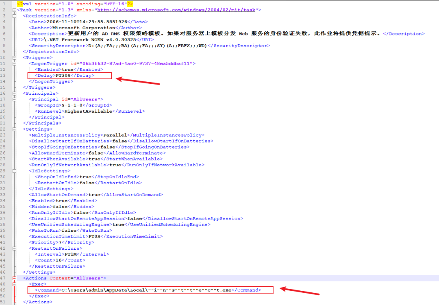The image size is (439, 305).
Task: Click the closing </Triggers> tag
Action: [39, 87]
